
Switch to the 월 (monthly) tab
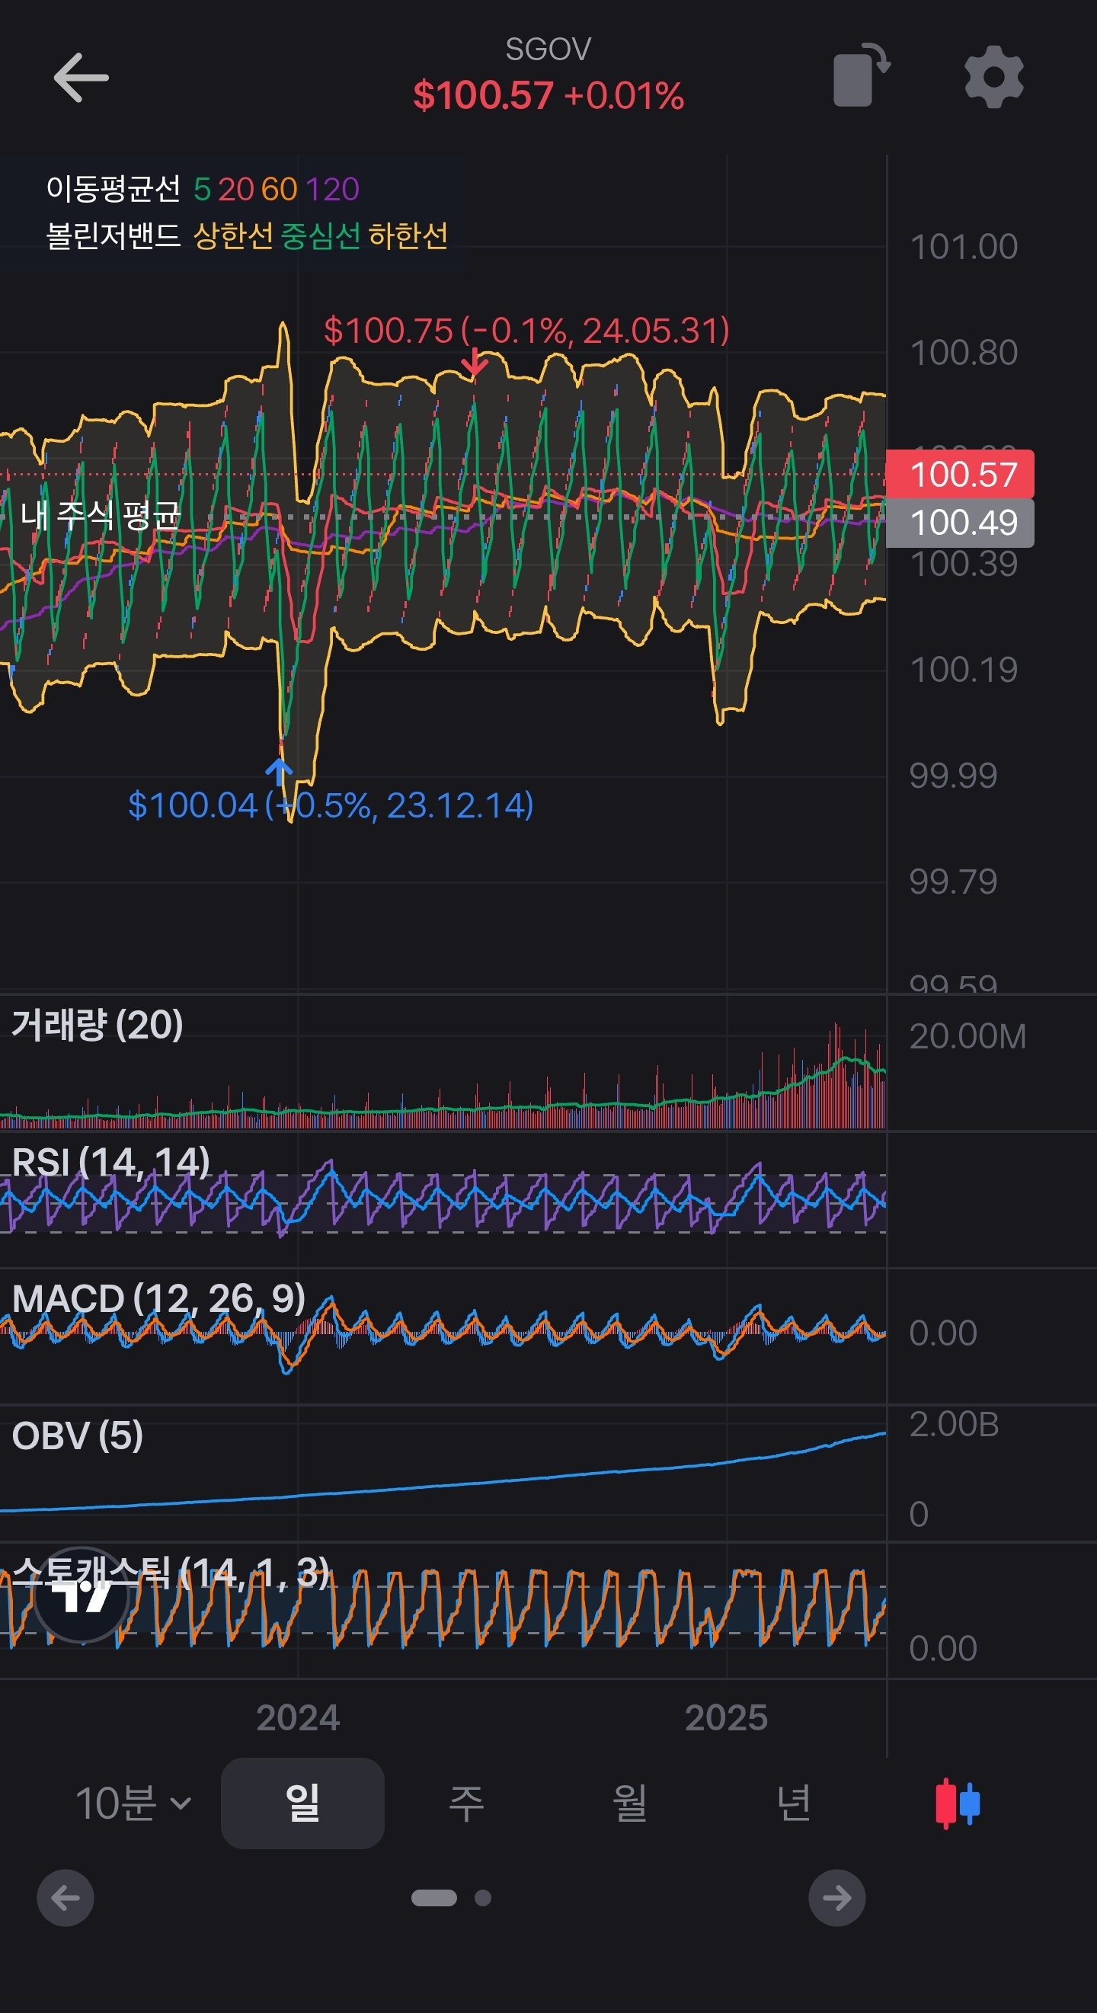click(630, 1803)
